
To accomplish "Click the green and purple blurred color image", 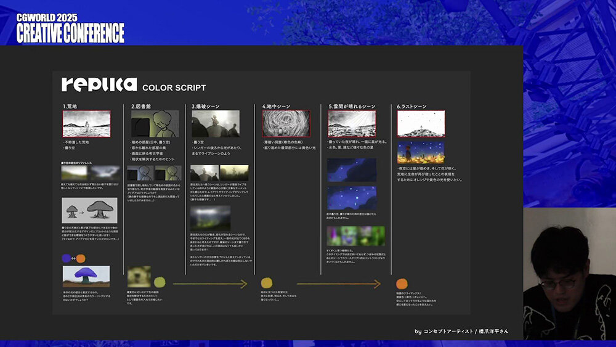I will tap(355, 235).
